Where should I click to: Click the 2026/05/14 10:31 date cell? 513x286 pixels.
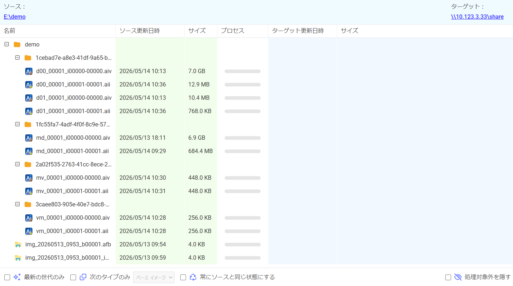coord(143,191)
